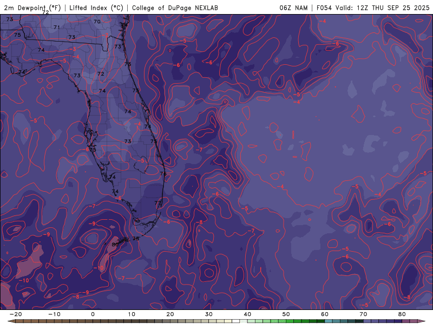Screen dimensions: 433x324
Task: Click the "70" tick label on the color scale
Action: pyautogui.click(x=363, y=314)
